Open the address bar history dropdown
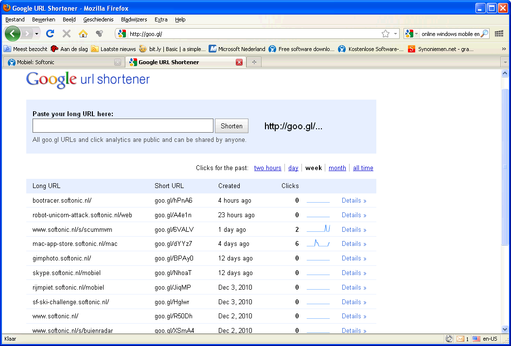This screenshot has width=511, height=346. pos(395,34)
